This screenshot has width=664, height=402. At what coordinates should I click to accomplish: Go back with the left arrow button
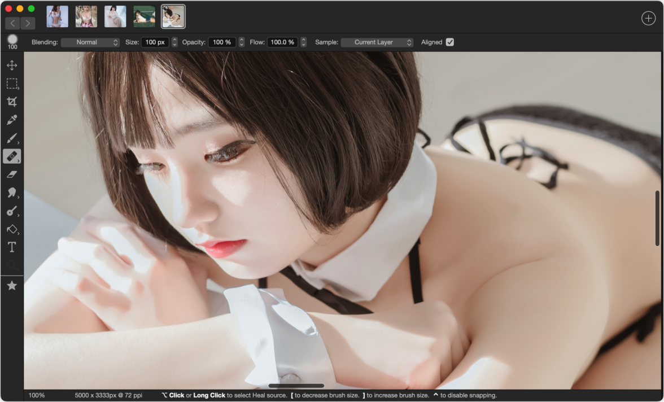tap(12, 23)
